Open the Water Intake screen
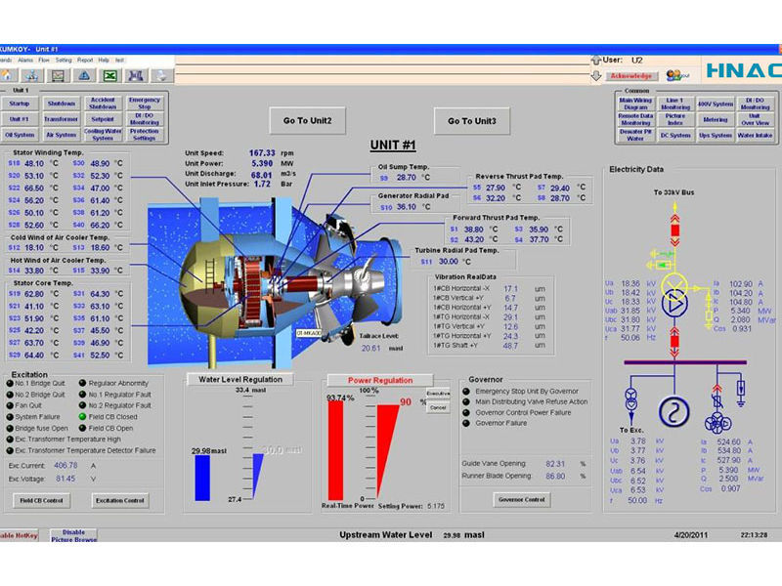The height and width of the screenshot is (586, 782). click(755, 135)
